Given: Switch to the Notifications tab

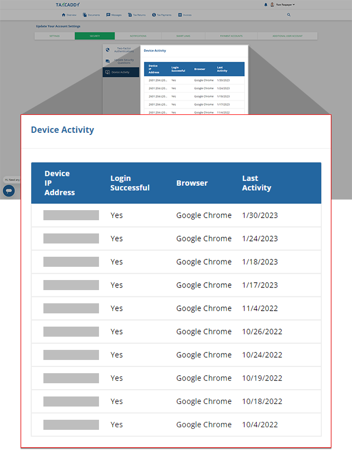Looking at the screenshot, I should [x=138, y=36].
